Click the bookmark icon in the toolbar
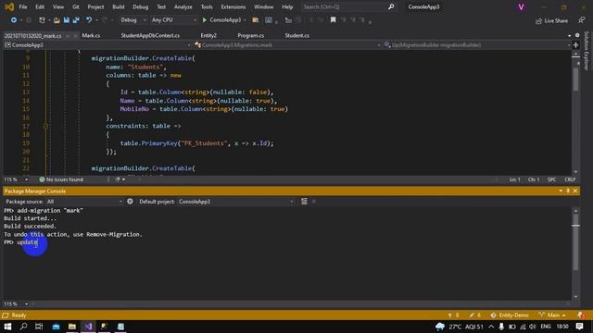 (x=333, y=20)
